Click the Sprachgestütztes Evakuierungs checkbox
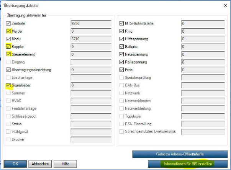Image resolution: width=231 pixels, height=170 pixels. click(x=121, y=131)
